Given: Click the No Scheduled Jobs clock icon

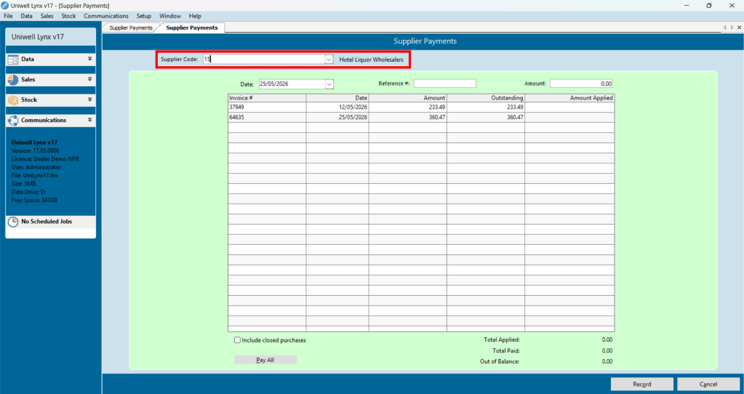Looking at the screenshot, I should (13, 222).
